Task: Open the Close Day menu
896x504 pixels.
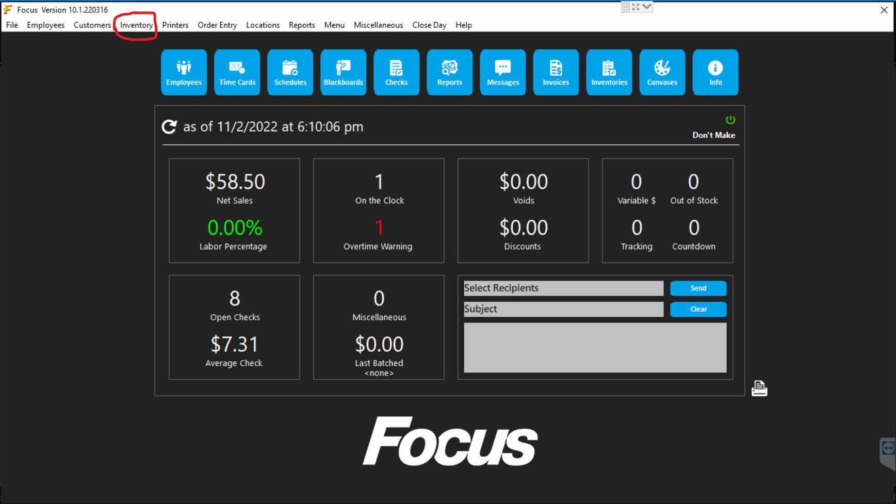Action: (x=429, y=25)
